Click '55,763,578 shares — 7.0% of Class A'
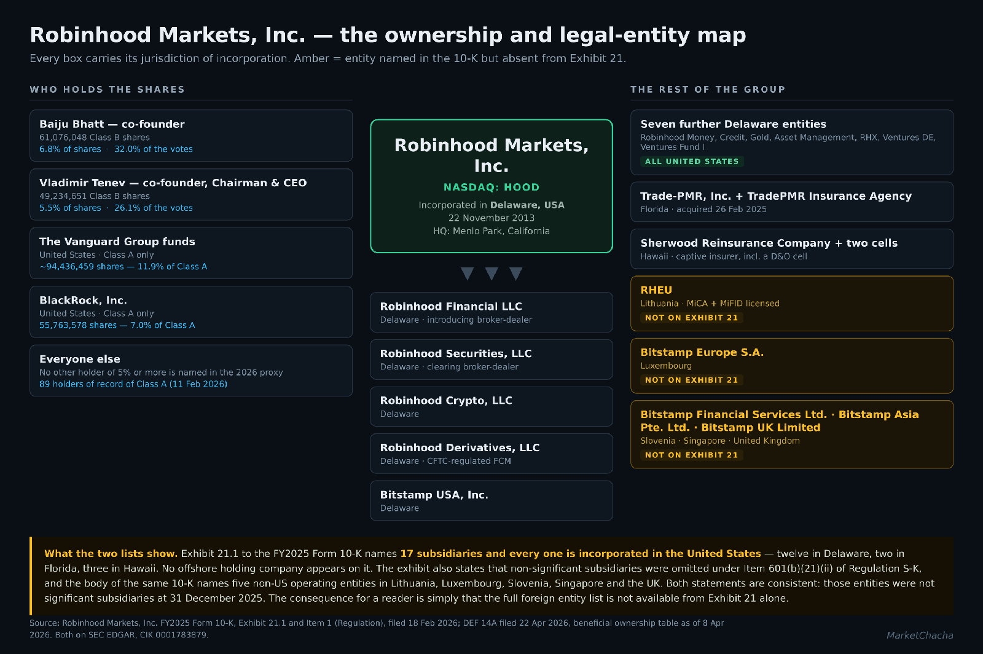Image resolution: width=983 pixels, height=654 pixels. [117, 326]
